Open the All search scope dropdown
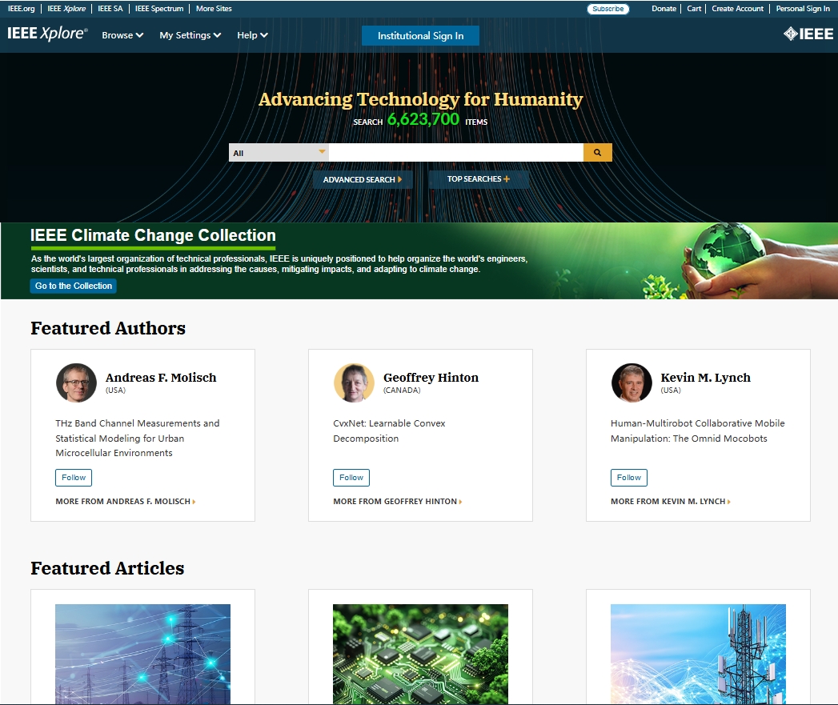 (279, 153)
